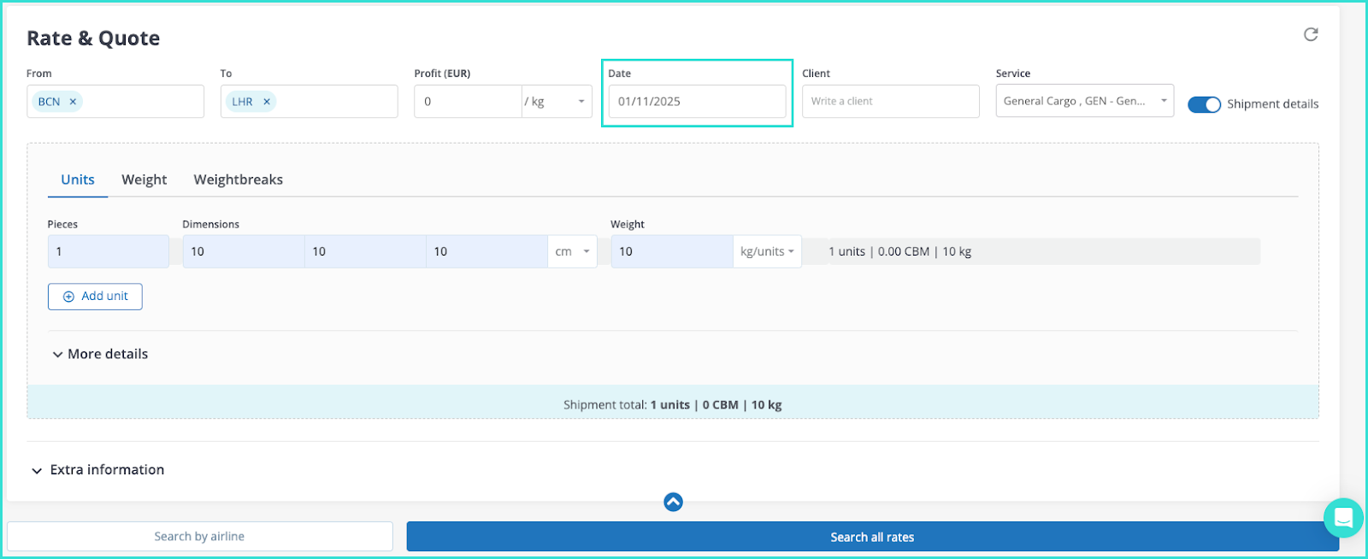The image size is (1368, 559).
Task: Open the kg/units weight dropdown
Action: click(767, 251)
